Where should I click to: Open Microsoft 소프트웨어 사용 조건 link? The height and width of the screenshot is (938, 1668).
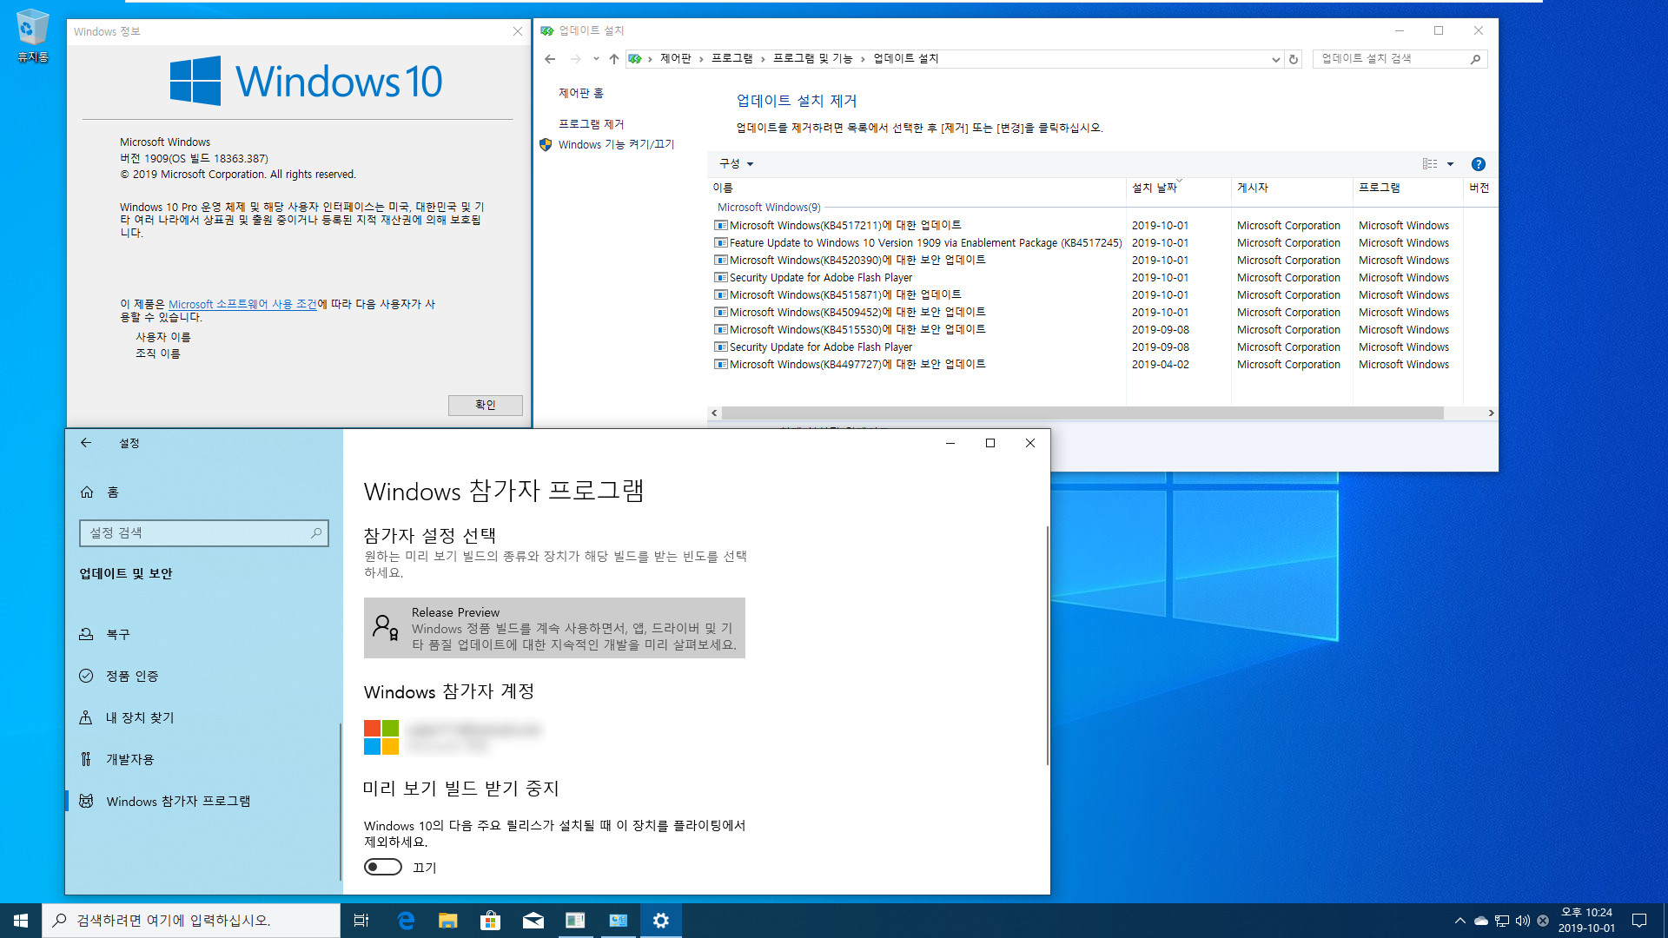(242, 304)
